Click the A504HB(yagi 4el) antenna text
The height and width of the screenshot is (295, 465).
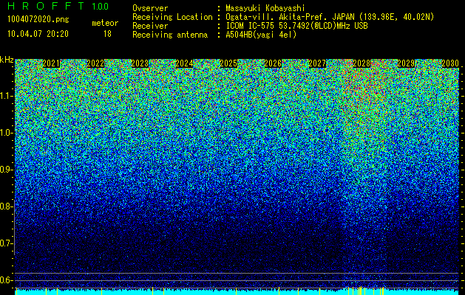coord(261,35)
